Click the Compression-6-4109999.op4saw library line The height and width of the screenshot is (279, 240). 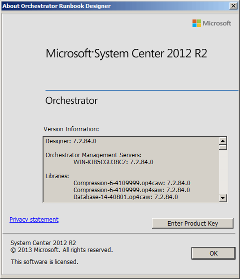131,190
